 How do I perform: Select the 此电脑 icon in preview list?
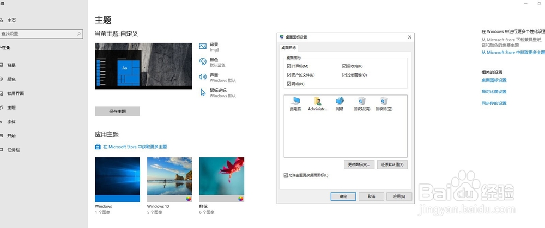295,104
